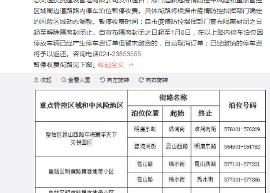Click cell 577101-577221
Screen dimensions: 270x193
coord(243,164)
